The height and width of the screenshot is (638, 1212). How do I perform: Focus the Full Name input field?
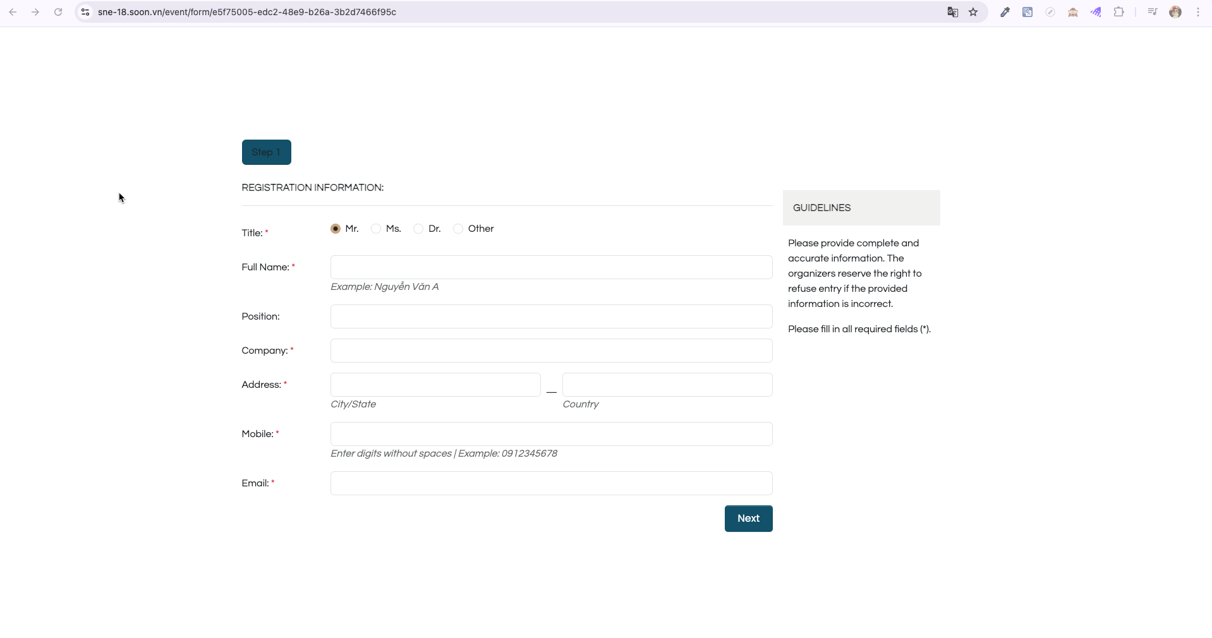pos(552,267)
